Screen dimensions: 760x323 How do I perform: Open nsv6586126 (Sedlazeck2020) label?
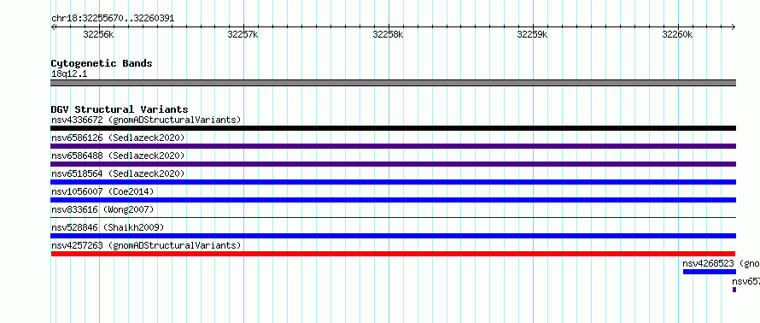(118, 138)
